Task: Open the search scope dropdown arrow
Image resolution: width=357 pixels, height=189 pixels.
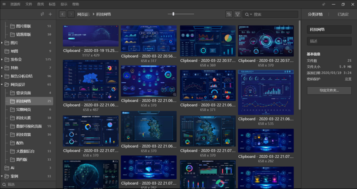Action: coord(251,14)
